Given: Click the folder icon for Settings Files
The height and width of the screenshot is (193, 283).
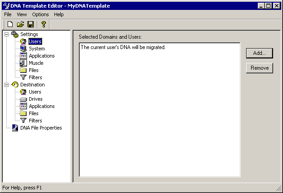Looking at the screenshot, I should pyautogui.click(x=23, y=70).
